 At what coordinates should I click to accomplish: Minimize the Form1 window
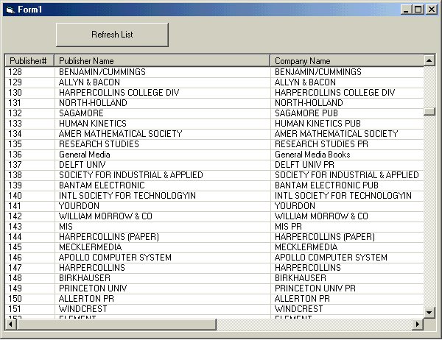pyautogui.click(x=406, y=10)
